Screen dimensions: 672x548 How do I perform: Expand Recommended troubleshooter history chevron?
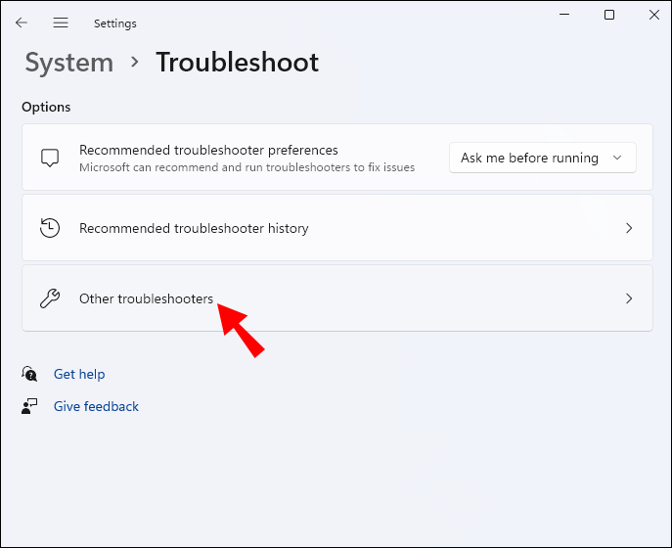(x=629, y=228)
